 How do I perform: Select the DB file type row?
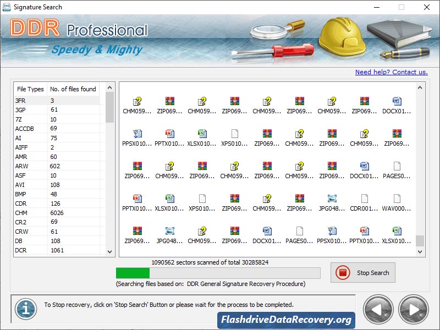57,241
